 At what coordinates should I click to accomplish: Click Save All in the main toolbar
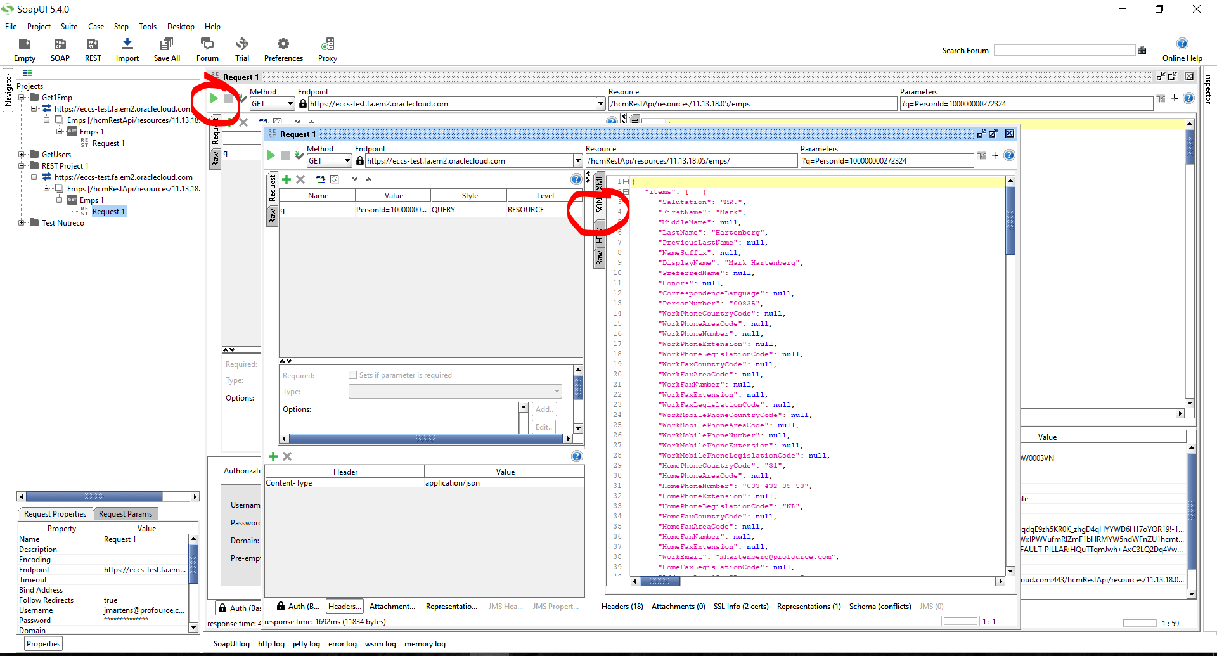click(167, 50)
